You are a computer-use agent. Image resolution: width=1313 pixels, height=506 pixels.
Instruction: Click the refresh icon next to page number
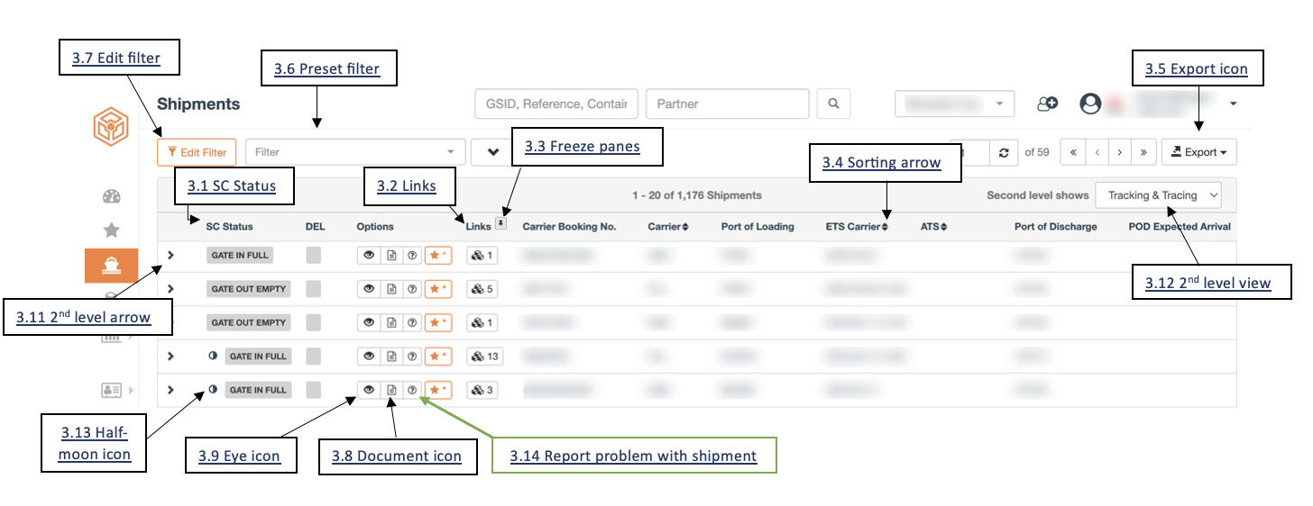pyautogui.click(x=1004, y=152)
